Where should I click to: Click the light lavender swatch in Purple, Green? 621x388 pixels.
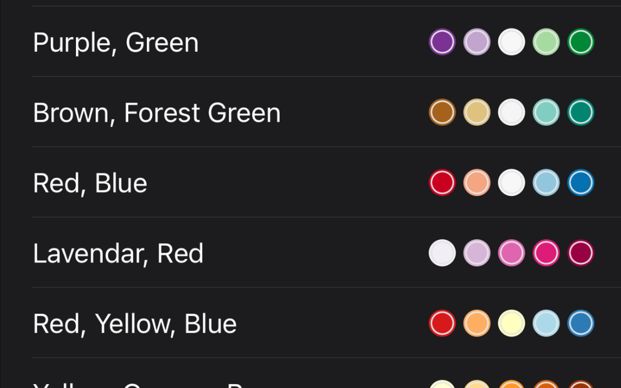tap(476, 42)
